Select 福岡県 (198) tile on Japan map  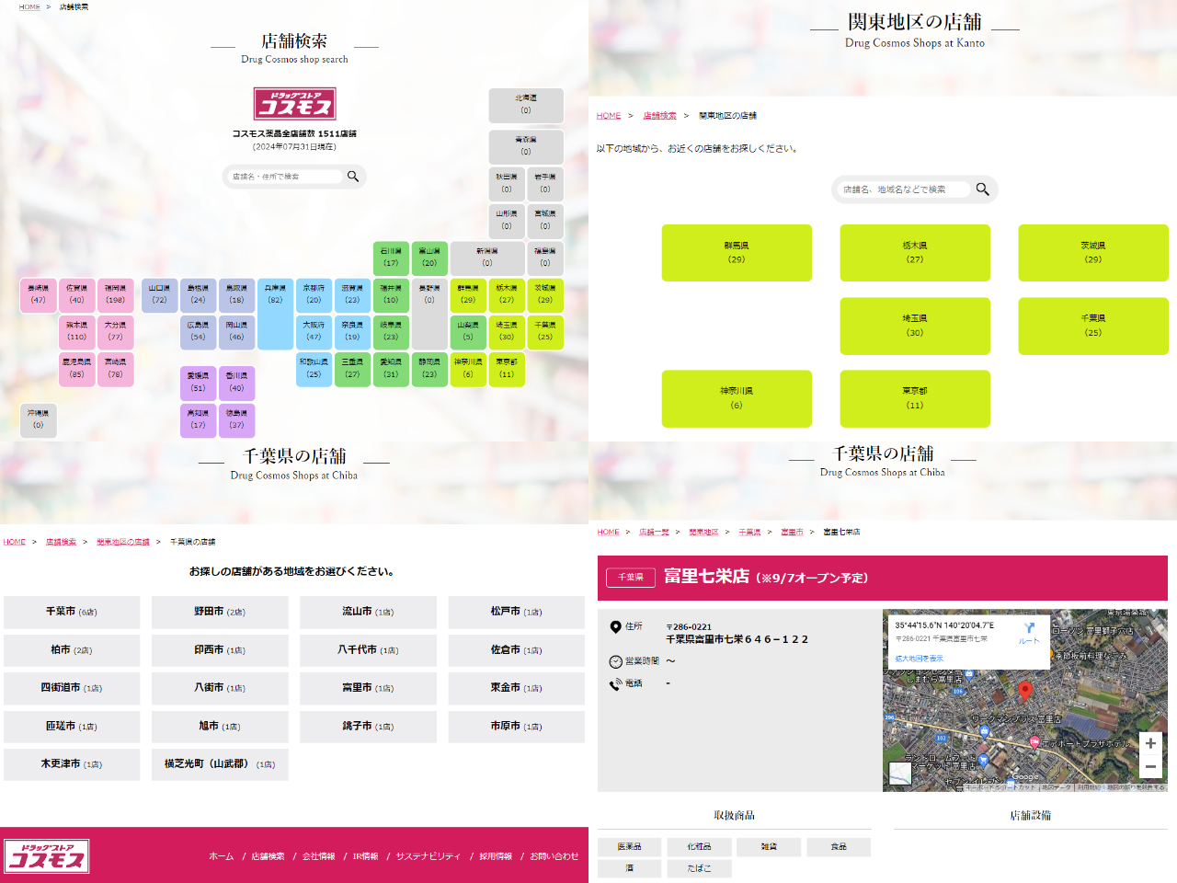(115, 295)
